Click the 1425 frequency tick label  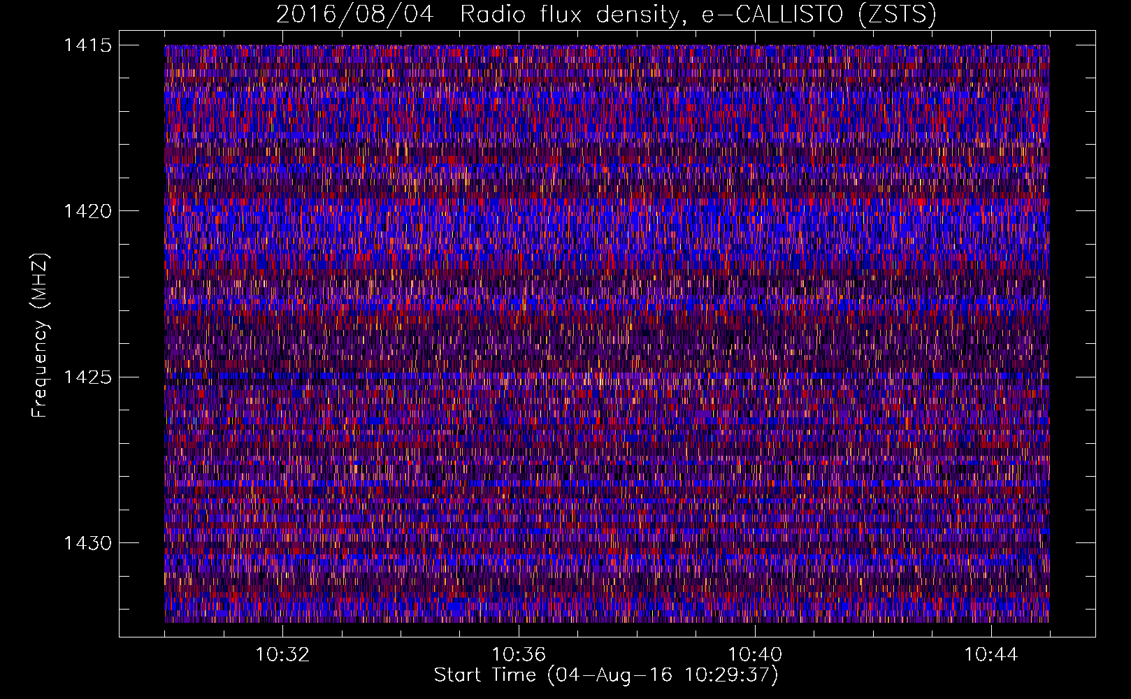point(87,377)
